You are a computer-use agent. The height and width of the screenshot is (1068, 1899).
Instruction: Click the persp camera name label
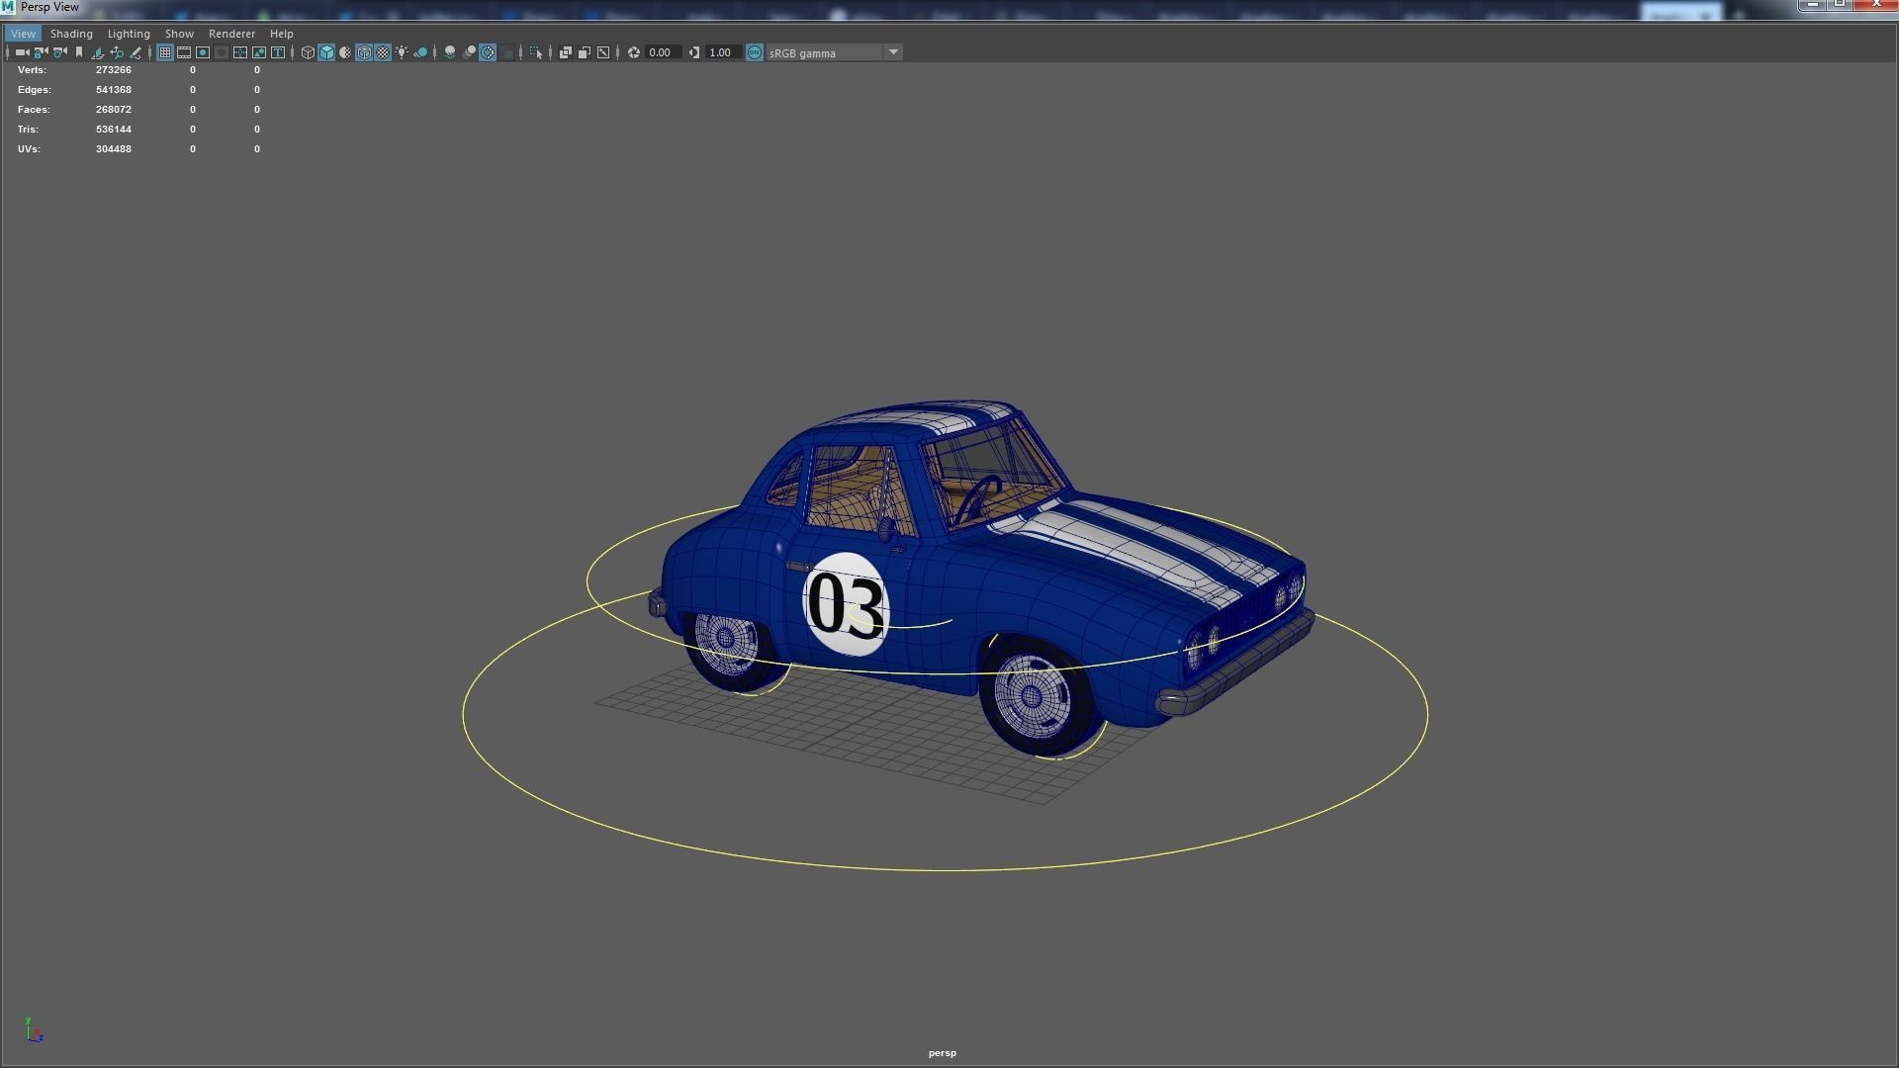click(x=943, y=1053)
